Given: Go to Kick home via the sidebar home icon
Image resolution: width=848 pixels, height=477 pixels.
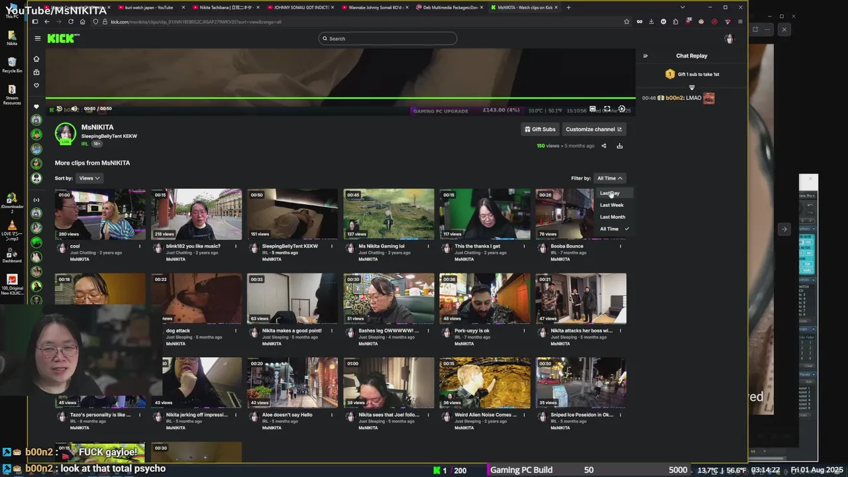Looking at the screenshot, I should 36,59.
